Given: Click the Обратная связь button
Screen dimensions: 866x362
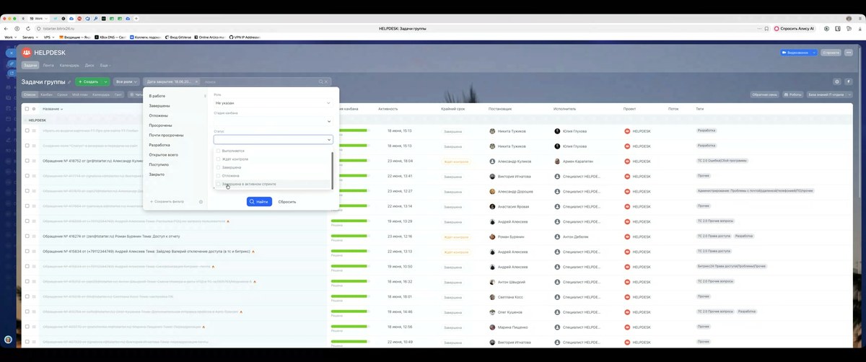Looking at the screenshot, I should coord(764,94).
